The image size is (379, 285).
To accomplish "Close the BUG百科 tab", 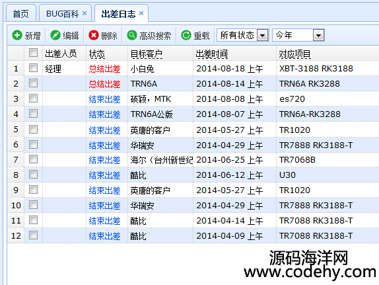I will (85, 13).
